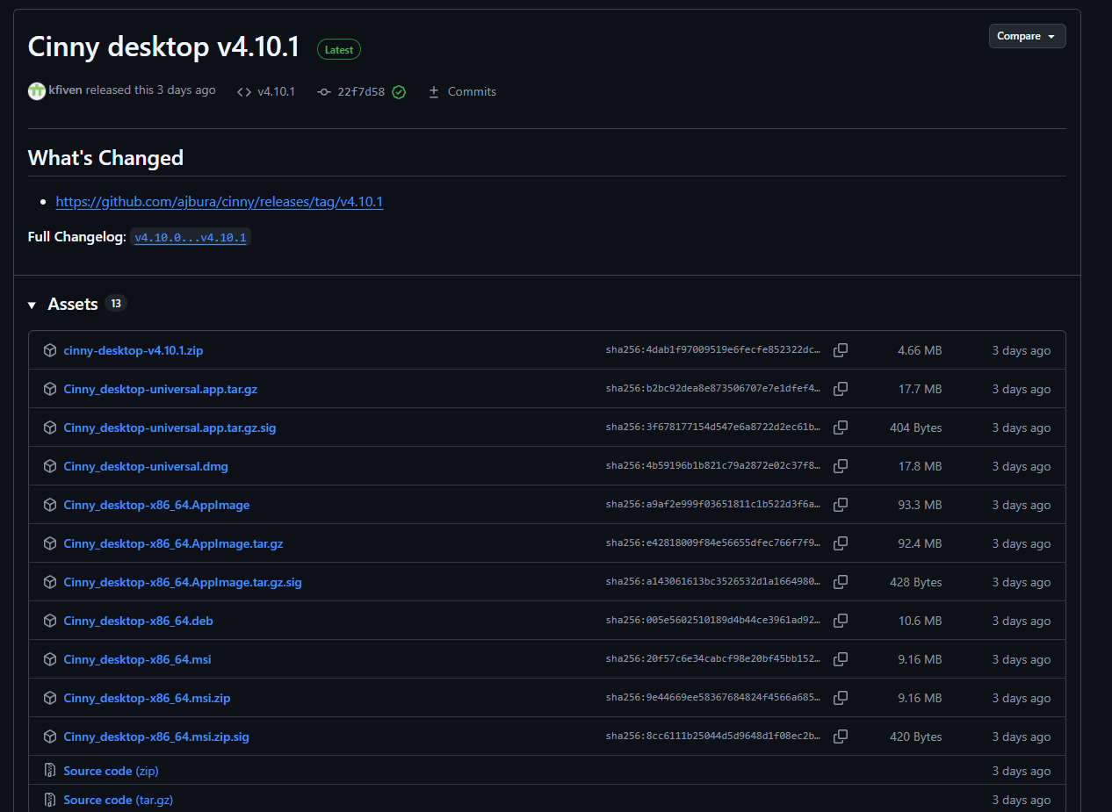Download cinny-desktop-v4.10.1.zip

click(x=134, y=350)
